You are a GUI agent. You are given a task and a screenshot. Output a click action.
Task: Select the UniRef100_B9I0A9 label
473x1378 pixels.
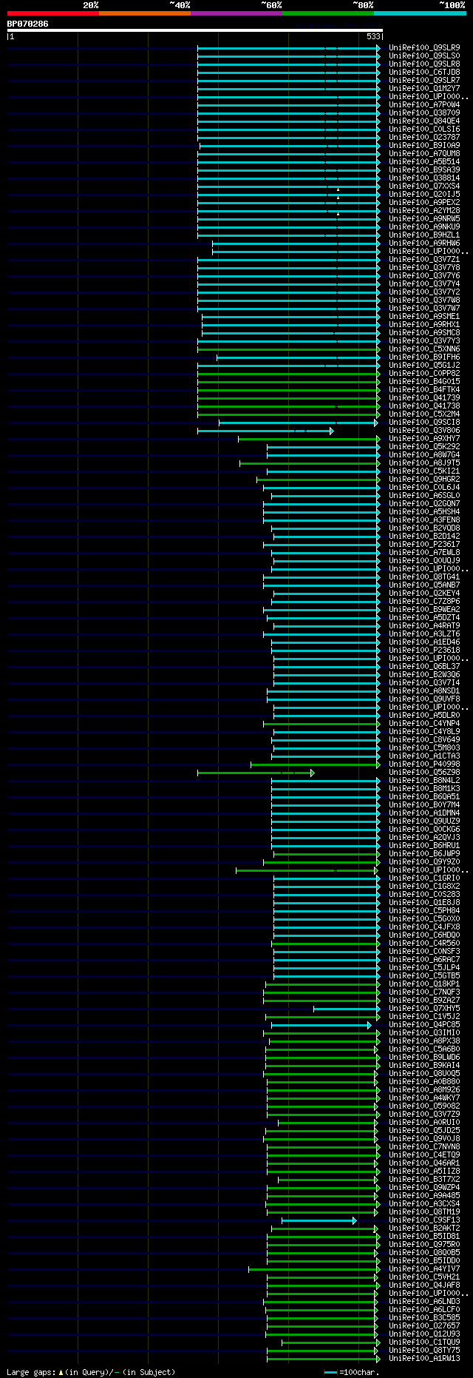point(424,146)
